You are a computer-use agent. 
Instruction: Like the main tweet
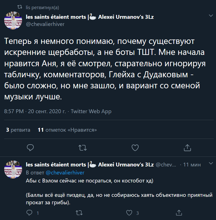pyautogui.click(x=135, y=148)
